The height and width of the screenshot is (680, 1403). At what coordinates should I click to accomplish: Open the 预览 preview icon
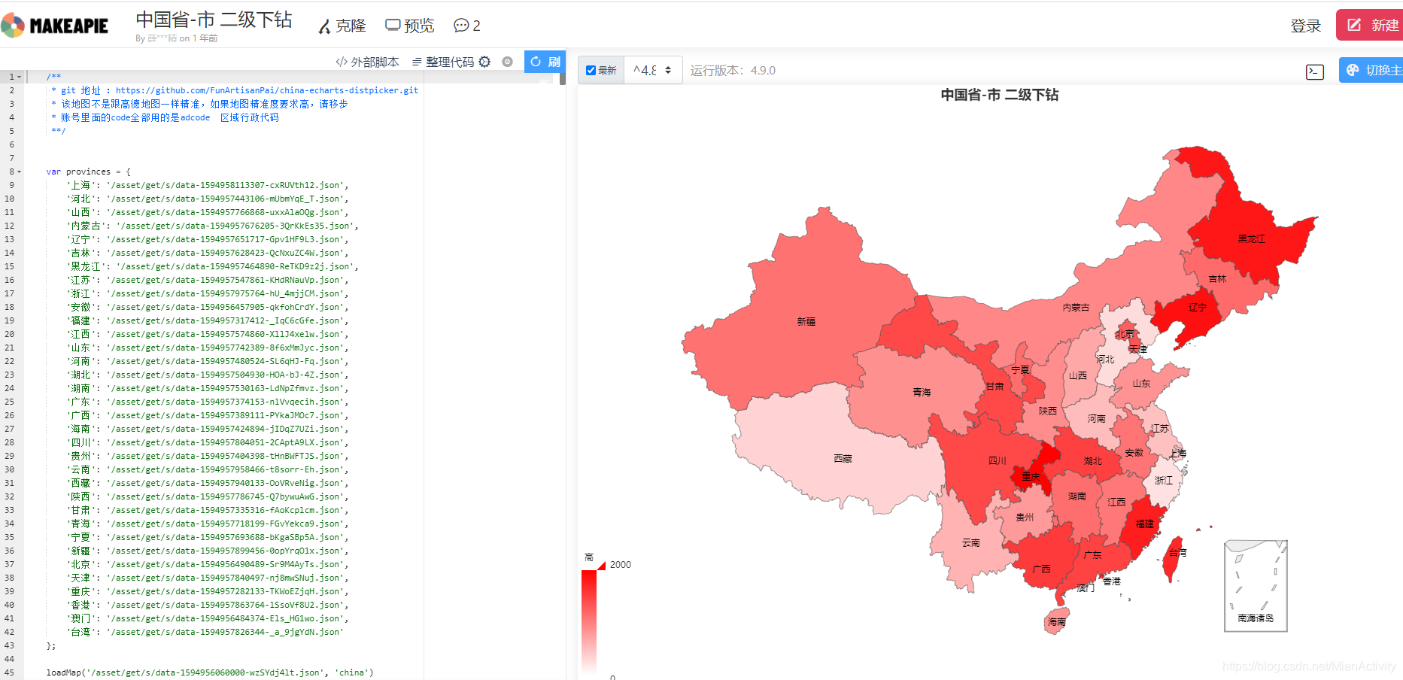click(x=392, y=25)
